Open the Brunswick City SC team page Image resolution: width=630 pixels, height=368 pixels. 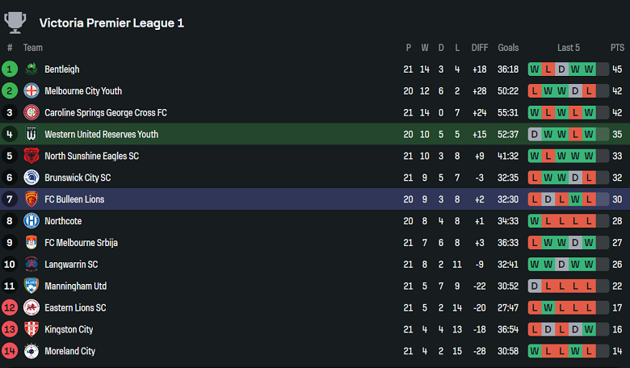click(78, 178)
